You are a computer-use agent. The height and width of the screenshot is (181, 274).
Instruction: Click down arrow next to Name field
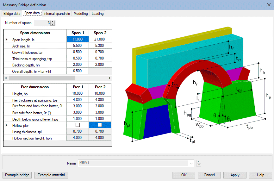pos(199,165)
